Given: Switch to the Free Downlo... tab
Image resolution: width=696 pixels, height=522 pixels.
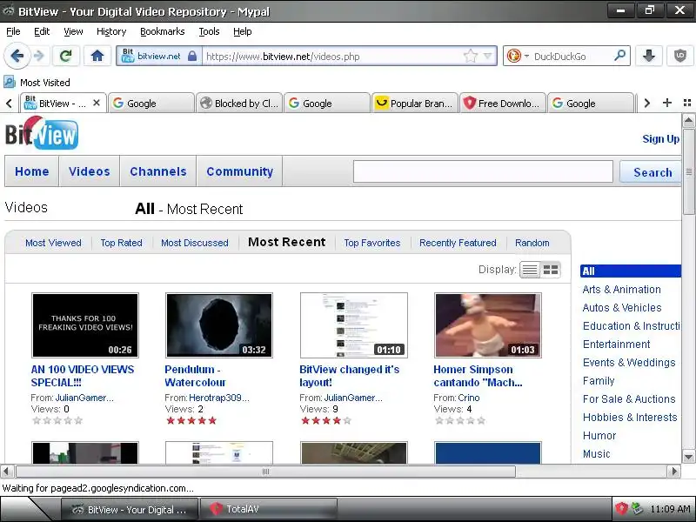Looking at the screenshot, I should [x=502, y=103].
